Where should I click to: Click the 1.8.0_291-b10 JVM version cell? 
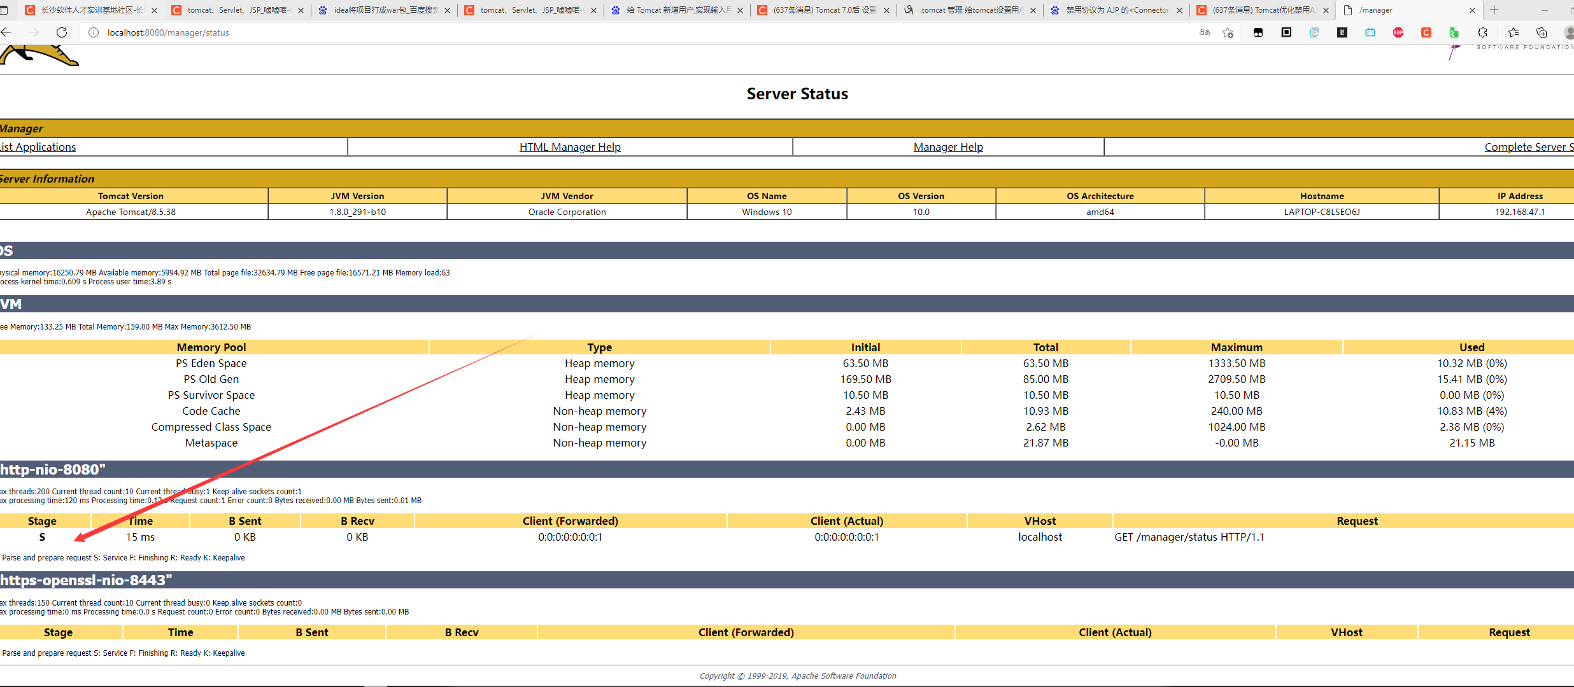(x=357, y=212)
